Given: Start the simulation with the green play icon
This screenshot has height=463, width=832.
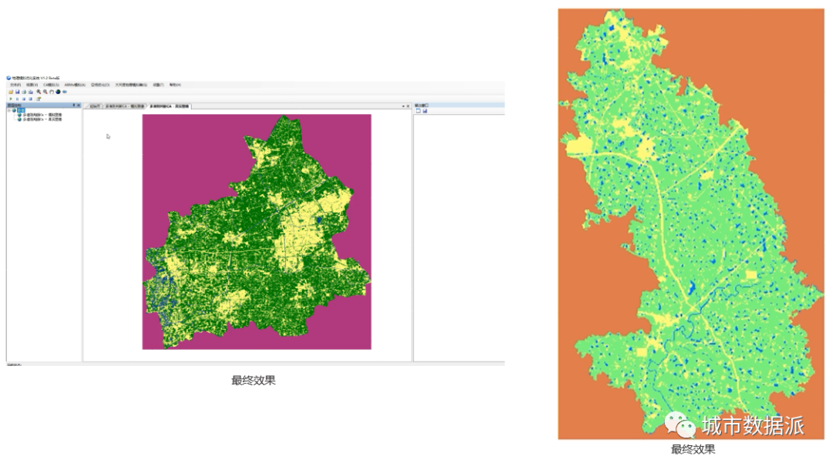Looking at the screenshot, I should [x=11, y=99].
